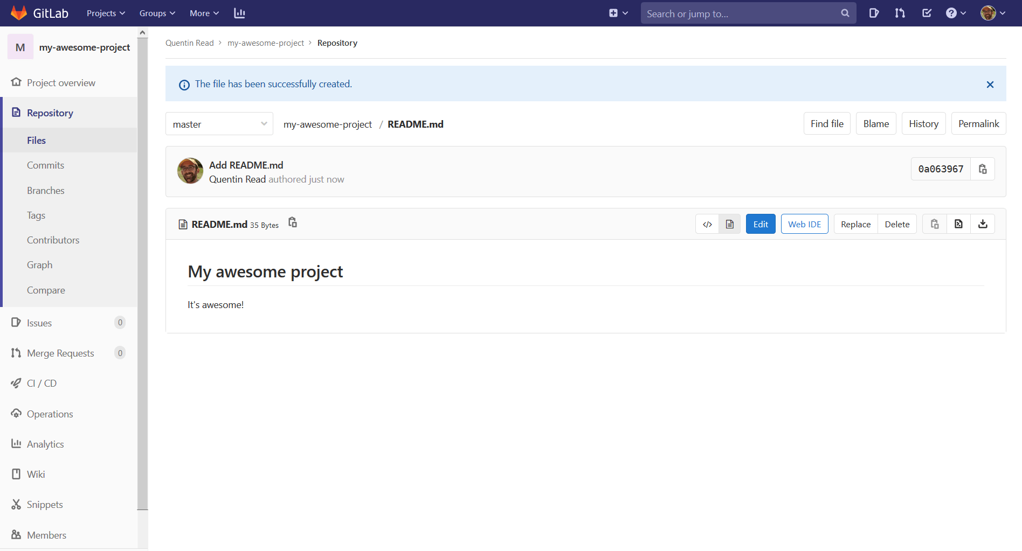Switch to rendered file display toggle
This screenshot has height=551, width=1022.
(x=730, y=224)
